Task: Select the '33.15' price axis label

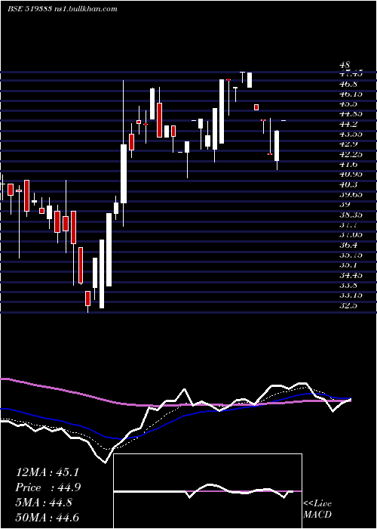Action: [x=351, y=295]
